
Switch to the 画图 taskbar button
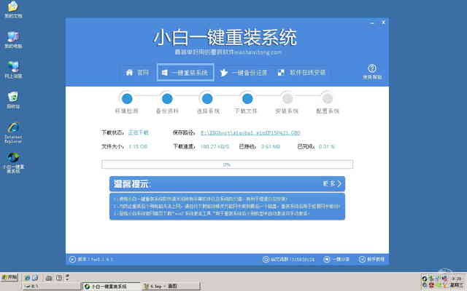[x=171, y=286]
